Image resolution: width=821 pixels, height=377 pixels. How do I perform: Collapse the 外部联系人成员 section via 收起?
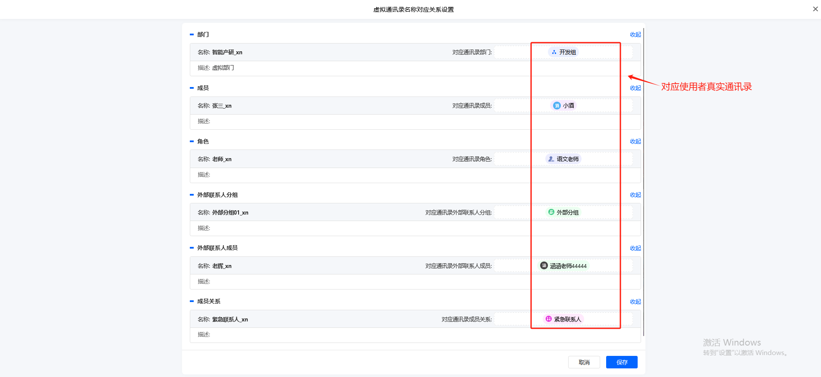tap(635, 248)
